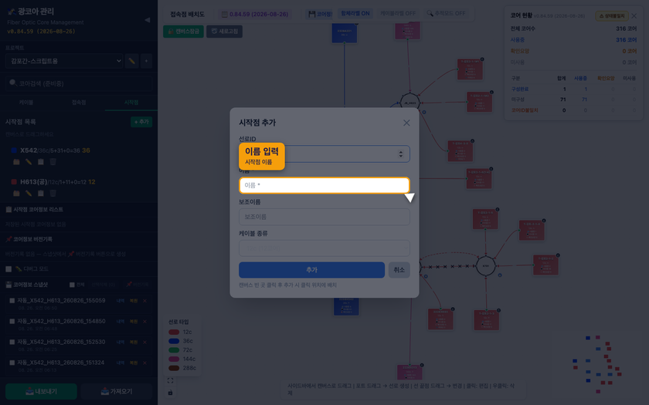Toggle 함체라벨 ON
This screenshot has width=649, height=405.
[355, 14]
